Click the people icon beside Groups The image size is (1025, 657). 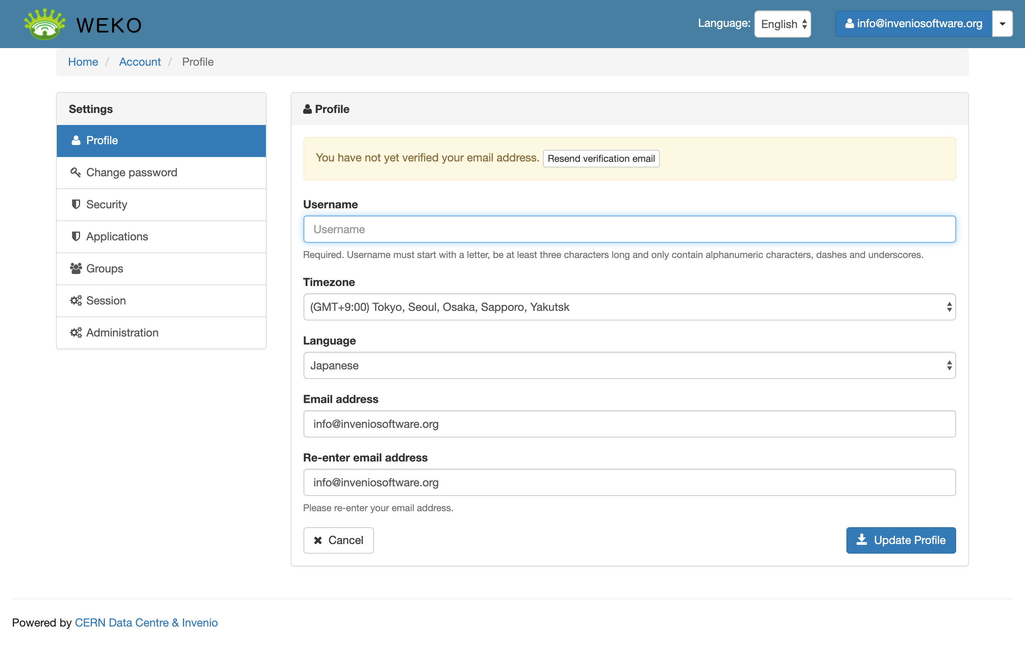pos(76,268)
